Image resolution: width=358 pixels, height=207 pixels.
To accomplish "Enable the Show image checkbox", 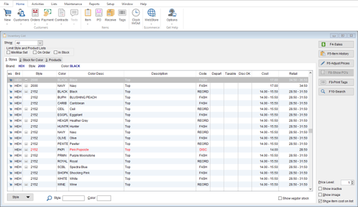I will tap(320, 195).
